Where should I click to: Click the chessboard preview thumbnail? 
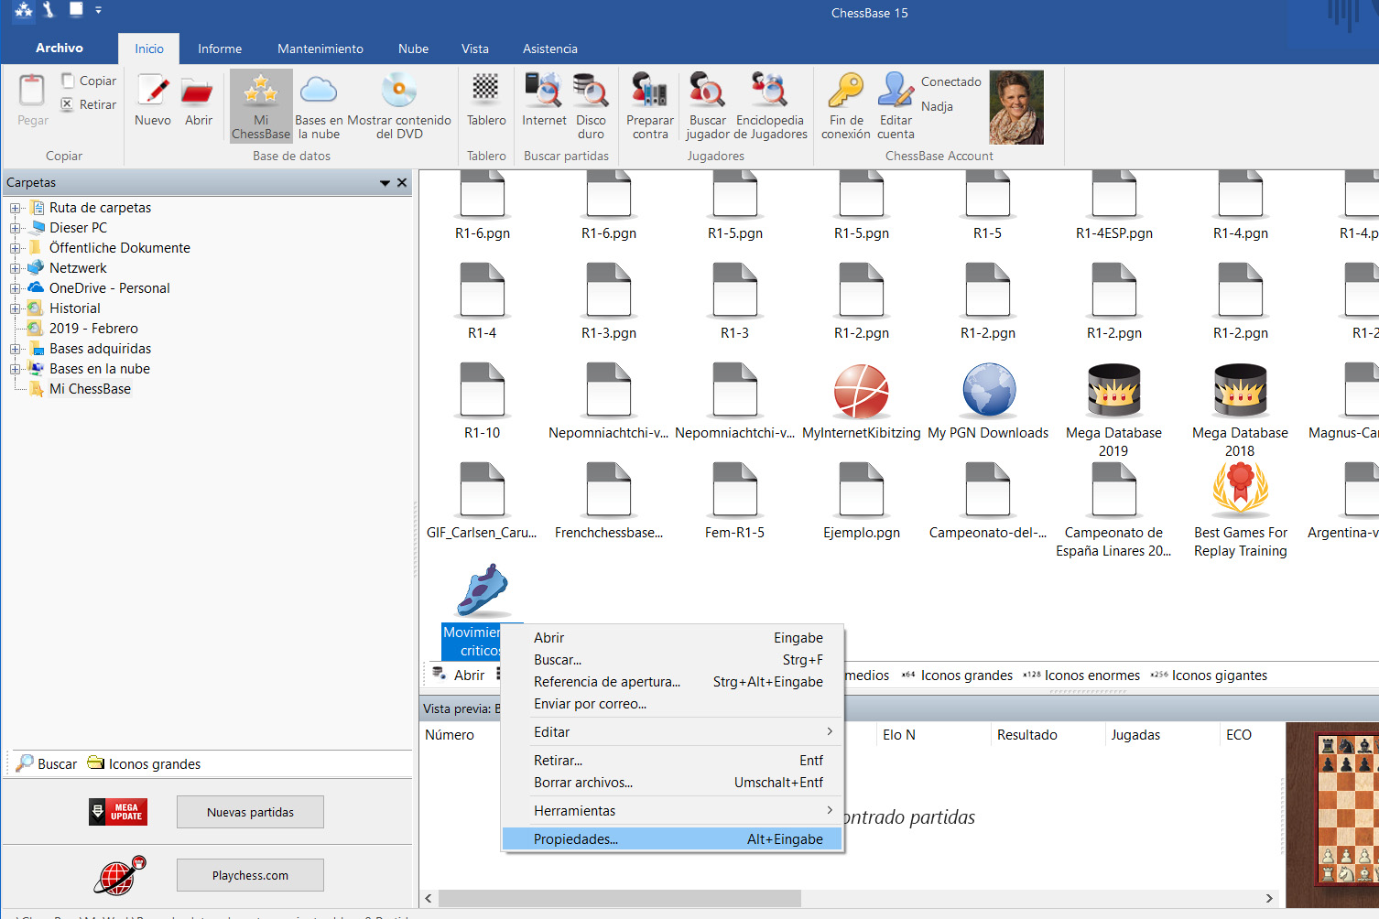coord(1333,815)
